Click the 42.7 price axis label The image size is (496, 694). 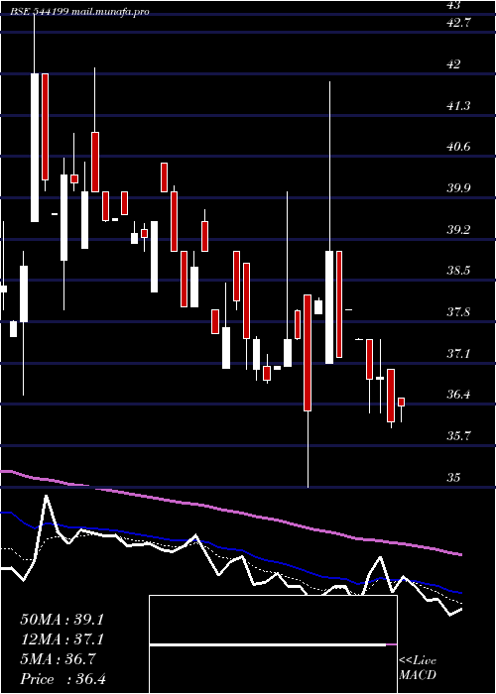click(x=458, y=23)
